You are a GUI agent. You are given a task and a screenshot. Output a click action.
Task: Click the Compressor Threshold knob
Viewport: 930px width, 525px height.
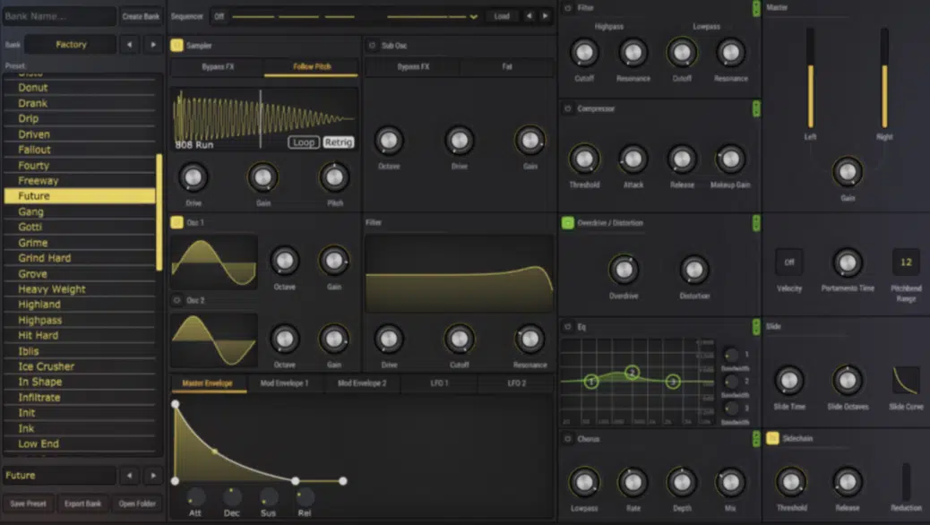pyautogui.click(x=584, y=159)
